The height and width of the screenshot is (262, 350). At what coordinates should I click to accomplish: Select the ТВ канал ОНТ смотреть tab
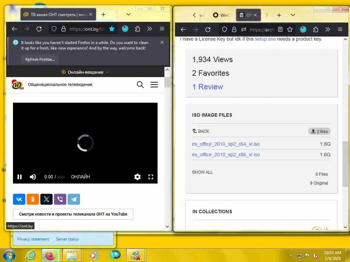point(58,14)
